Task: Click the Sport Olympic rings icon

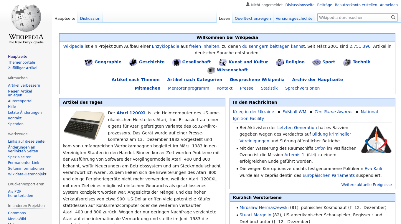Action: 316,62
